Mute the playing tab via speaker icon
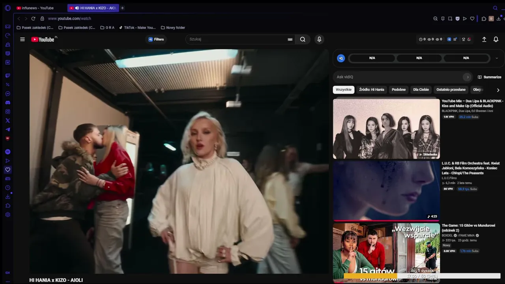Image resolution: width=505 pixels, height=284 pixels. click(x=77, y=8)
